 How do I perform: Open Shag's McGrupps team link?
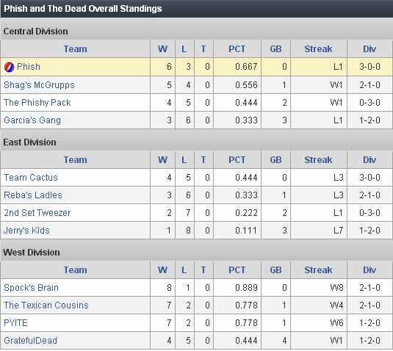(x=39, y=85)
